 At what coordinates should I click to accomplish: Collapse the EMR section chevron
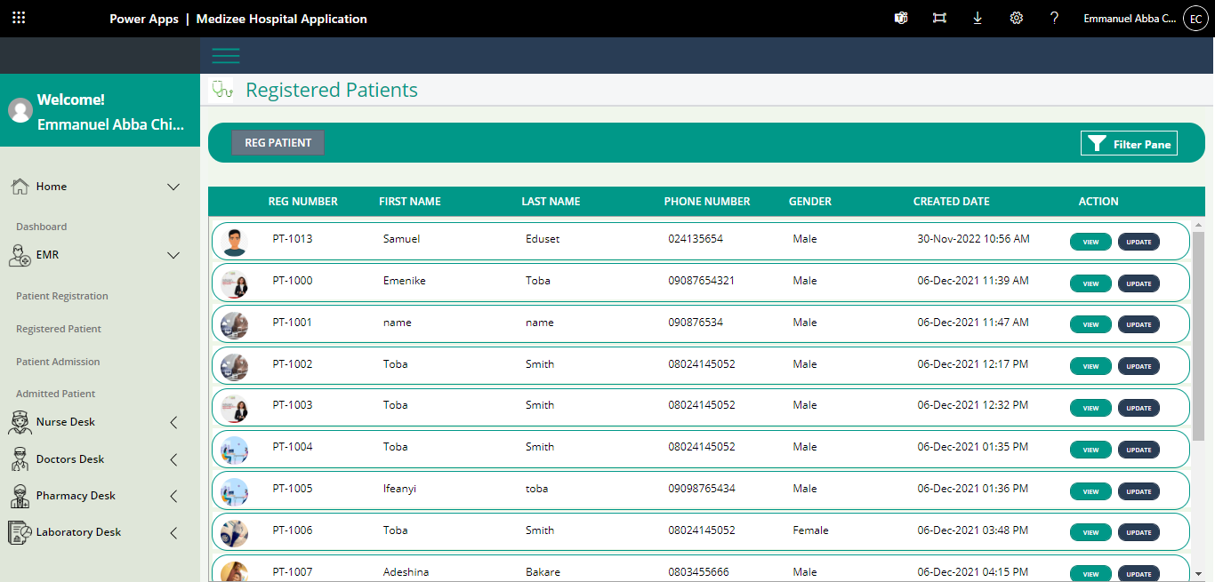173,255
